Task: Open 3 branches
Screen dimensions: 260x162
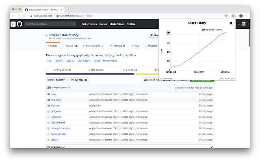Action: pos(96,70)
